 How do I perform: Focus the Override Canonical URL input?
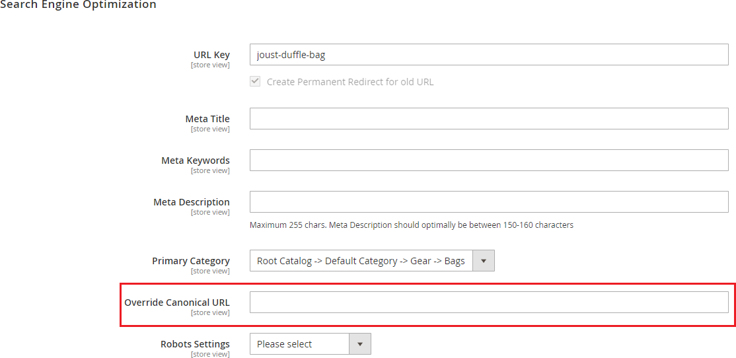coord(488,303)
